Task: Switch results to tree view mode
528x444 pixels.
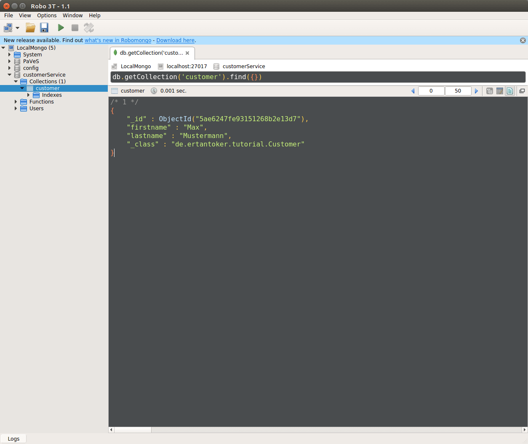Action: [489, 90]
